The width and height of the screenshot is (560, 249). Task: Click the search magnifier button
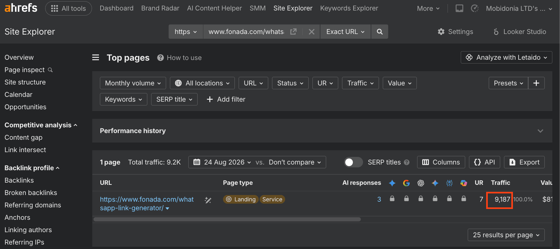(x=380, y=32)
